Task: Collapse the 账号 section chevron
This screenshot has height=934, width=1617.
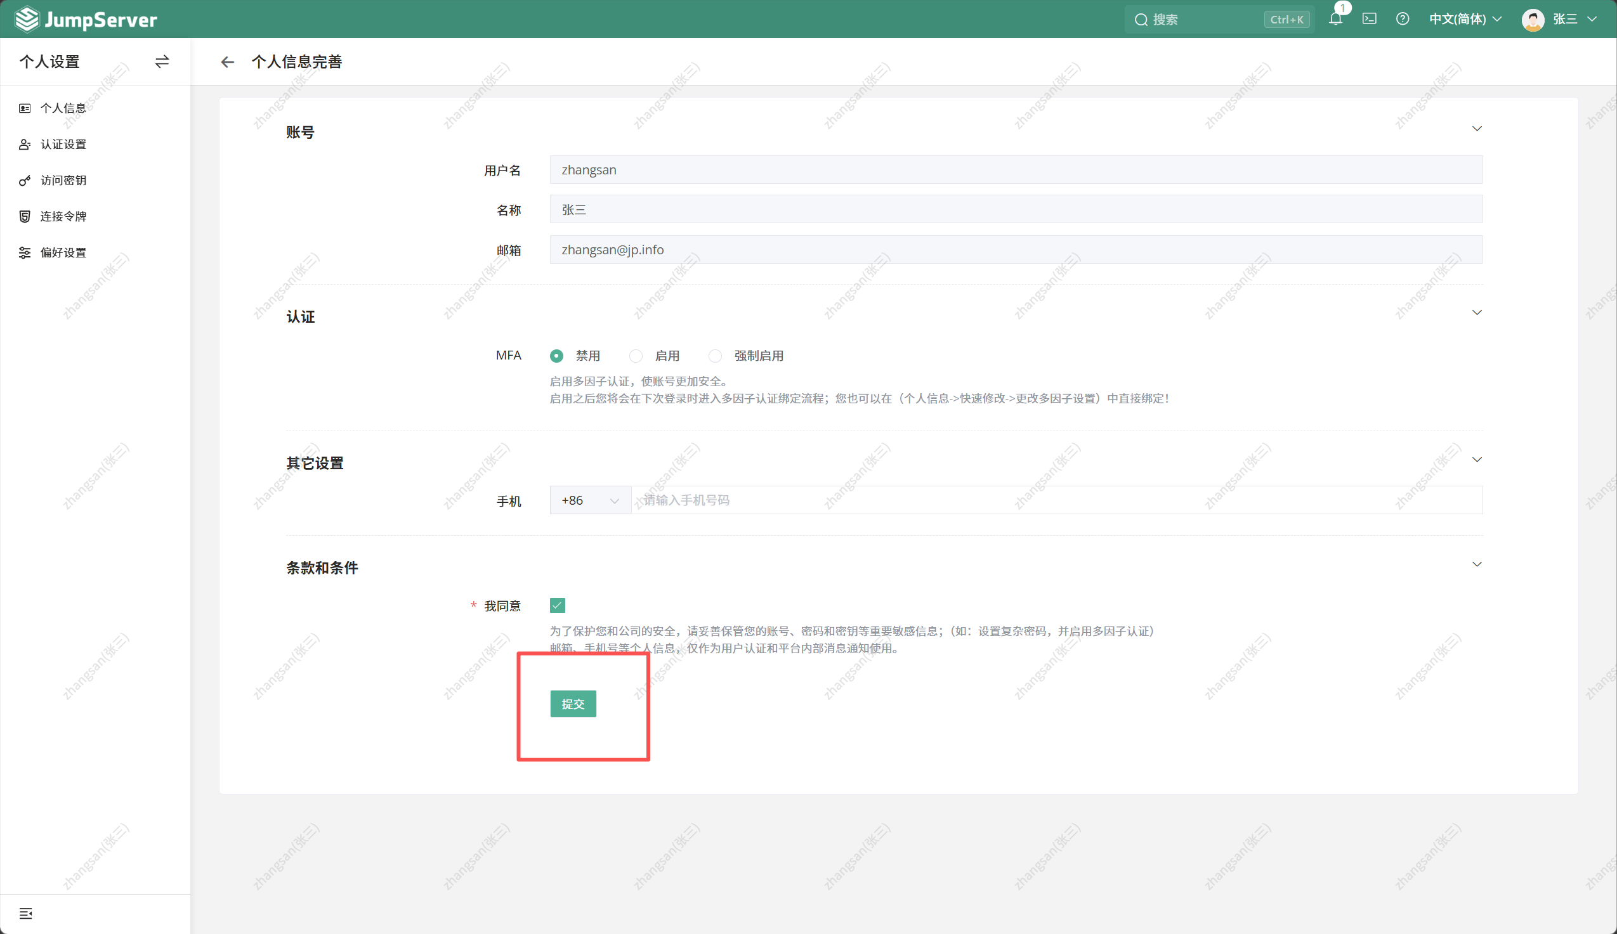Action: coord(1477,129)
